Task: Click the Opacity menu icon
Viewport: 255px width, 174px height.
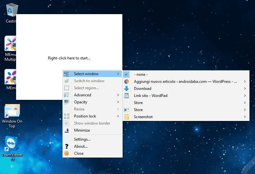Action: [67, 102]
